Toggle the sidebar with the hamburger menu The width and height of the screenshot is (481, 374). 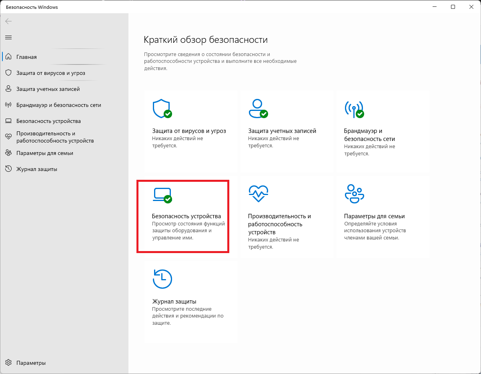8,37
